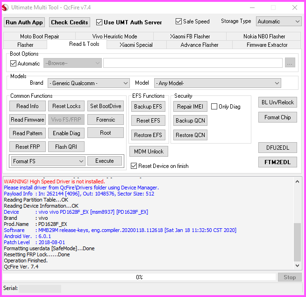Click the DFU2EDL button
Viewport: 306px width, 297px height.
(x=278, y=147)
